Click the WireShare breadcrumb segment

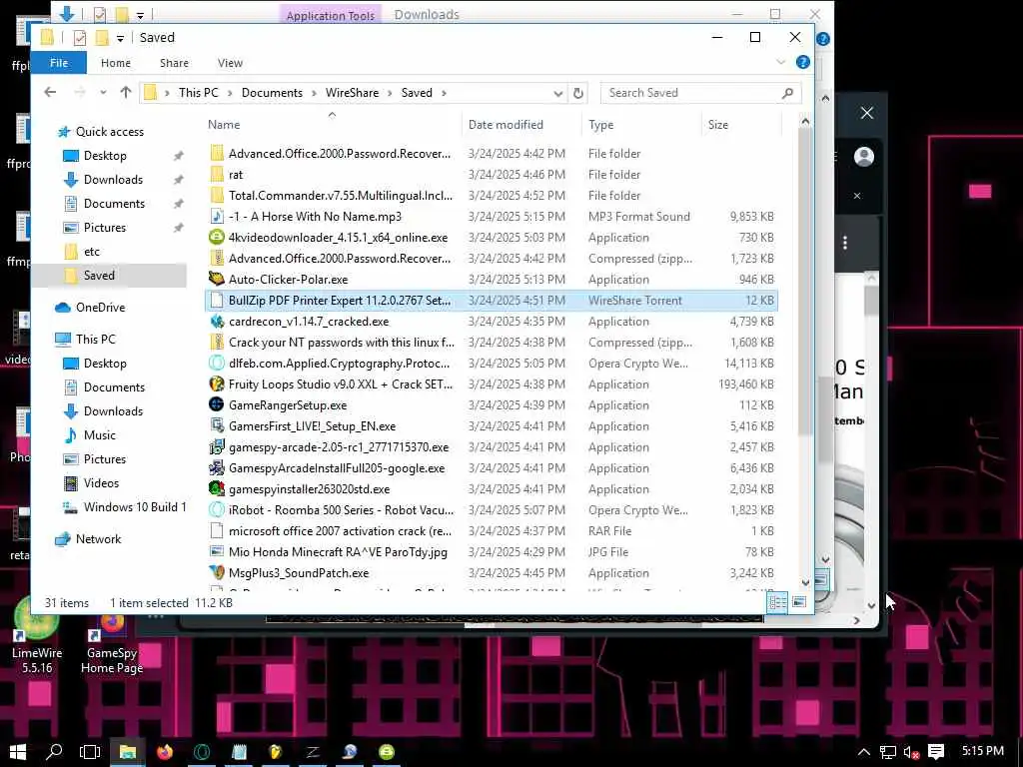pyautogui.click(x=352, y=93)
